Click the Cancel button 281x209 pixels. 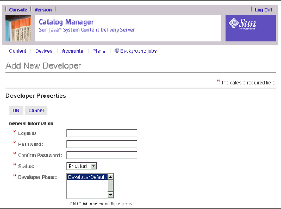click(36, 110)
